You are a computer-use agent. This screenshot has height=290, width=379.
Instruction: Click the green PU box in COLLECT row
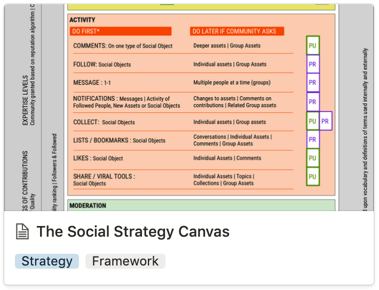[312, 121]
